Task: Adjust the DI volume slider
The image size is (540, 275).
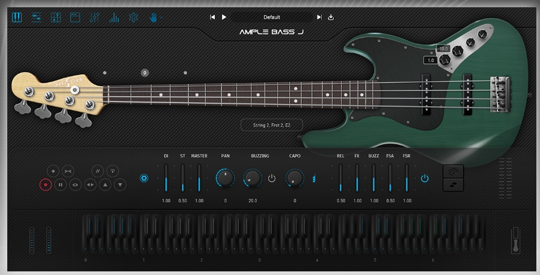Action: coord(166,178)
